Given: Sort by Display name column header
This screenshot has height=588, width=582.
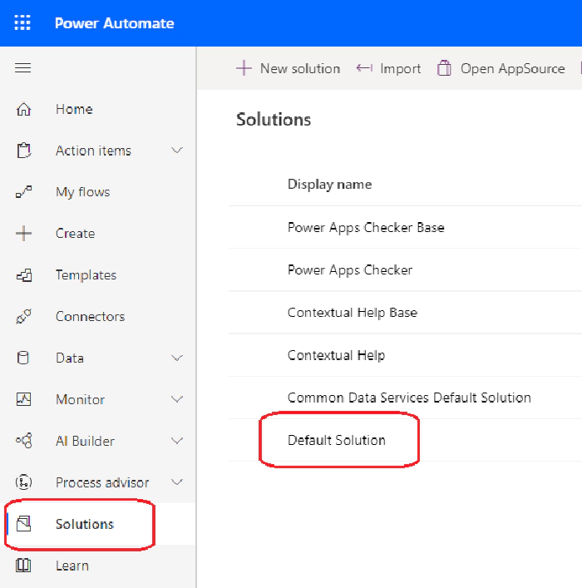Looking at the screenshot, I should [329, 184].
